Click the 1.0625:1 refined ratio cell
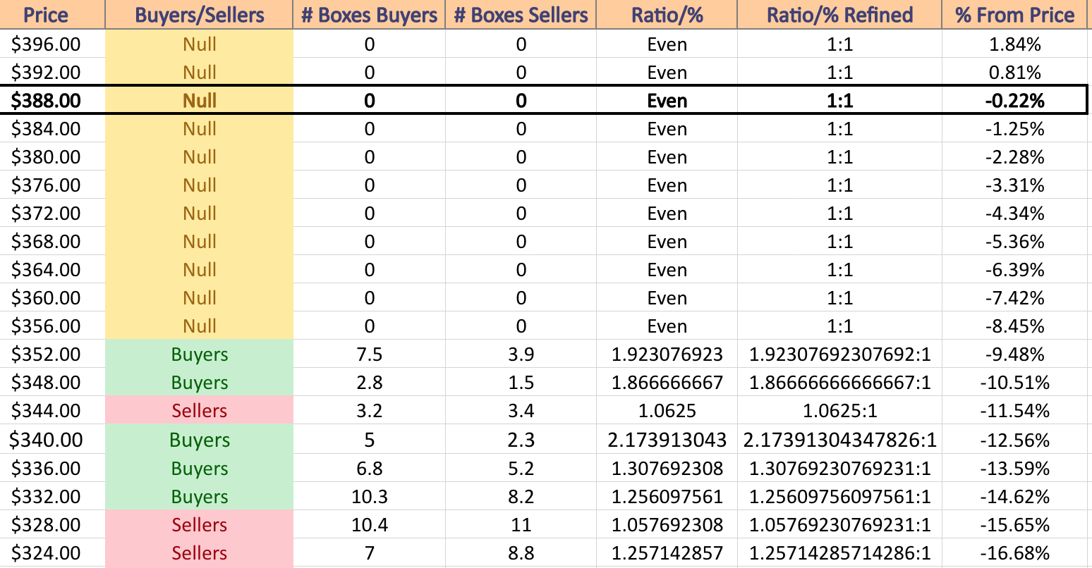The image size is (1092, 568). (840, 411)
